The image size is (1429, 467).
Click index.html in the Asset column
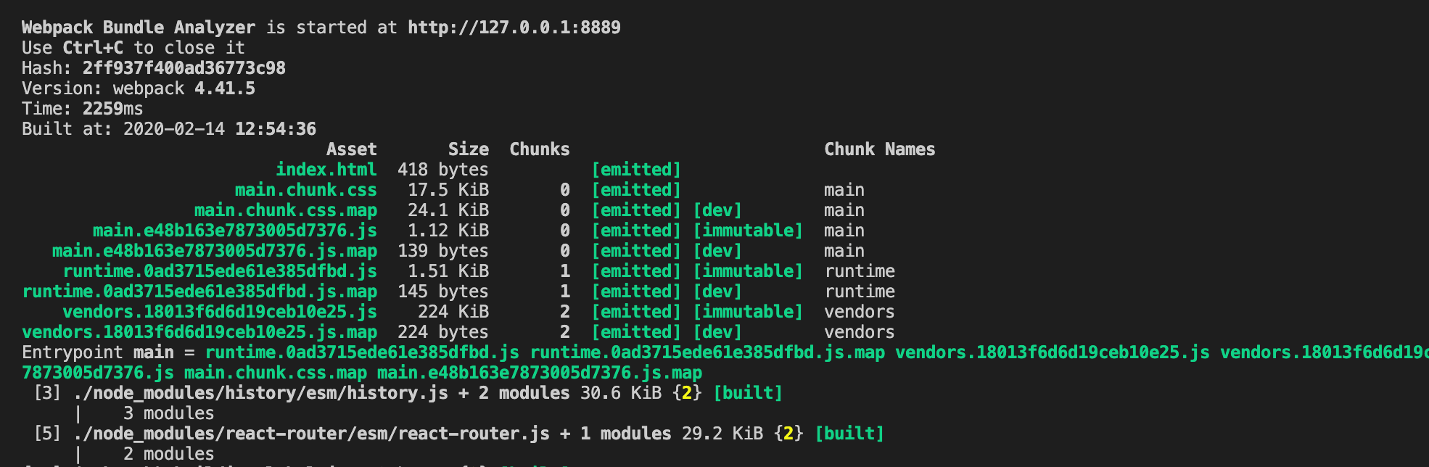pyautogui.click(x=326, y=170)
